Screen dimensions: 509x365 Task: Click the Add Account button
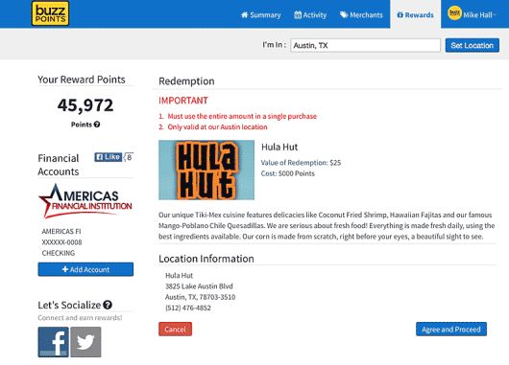pyautogui.click(x=85, y=269)
